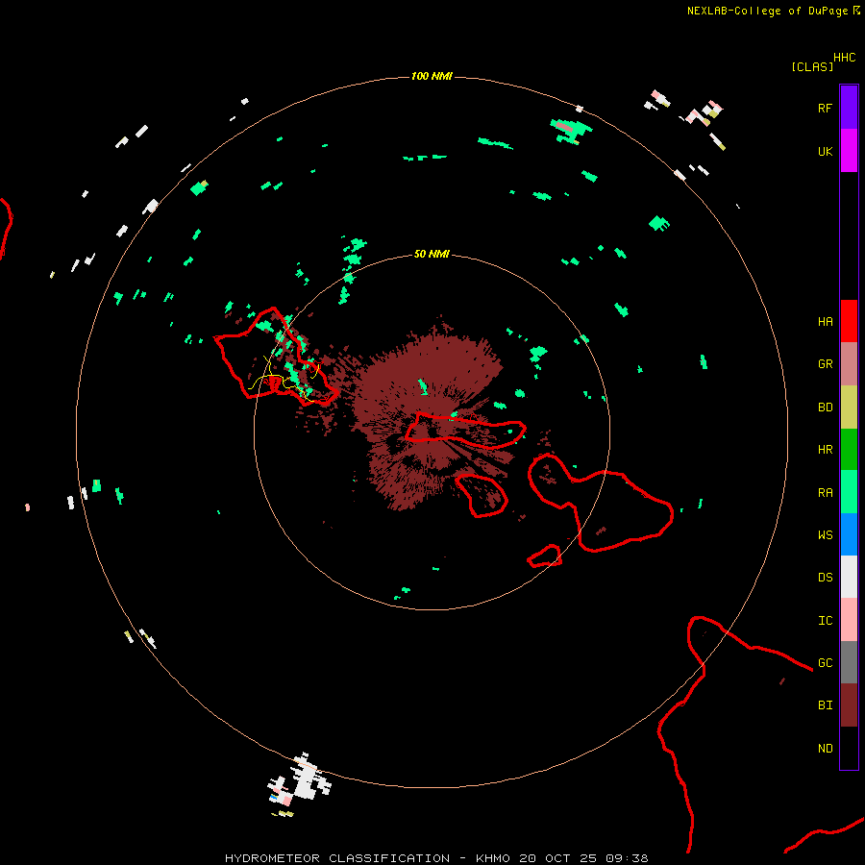Select the GC gray legend swatch
This screenshot has height=865, width=865.
click(849, 662)
